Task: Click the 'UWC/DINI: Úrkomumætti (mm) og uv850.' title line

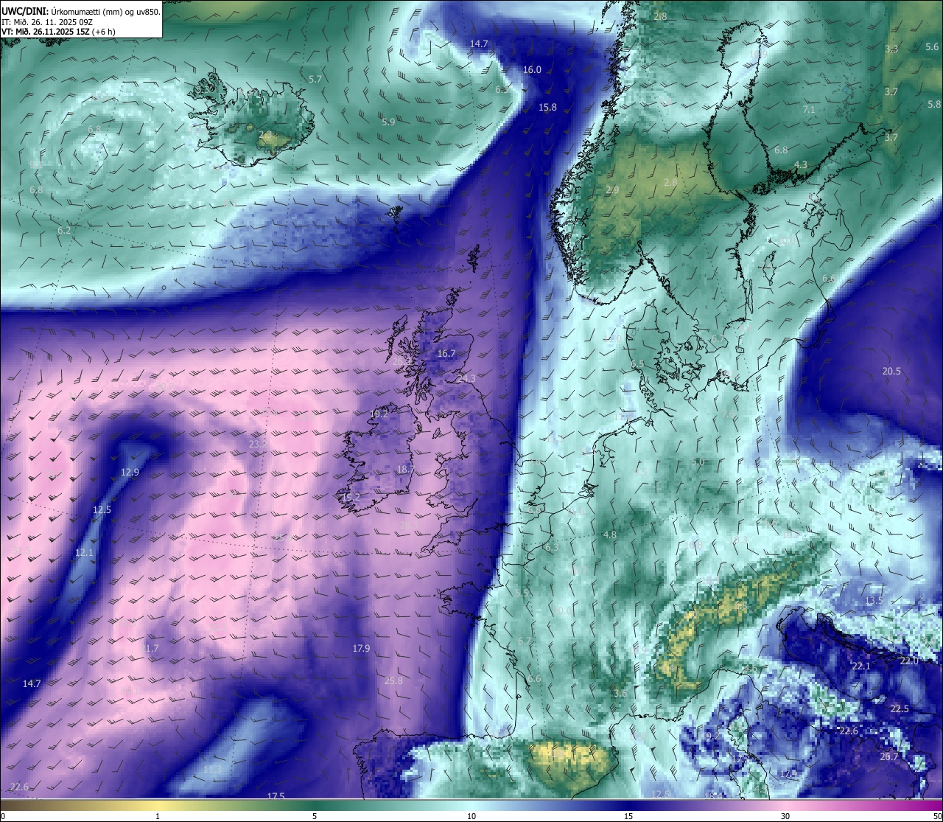Action: pos(81,11)
